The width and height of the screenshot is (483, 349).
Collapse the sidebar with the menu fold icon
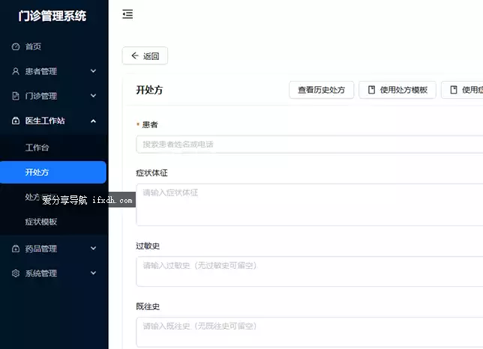pos(127,14)
